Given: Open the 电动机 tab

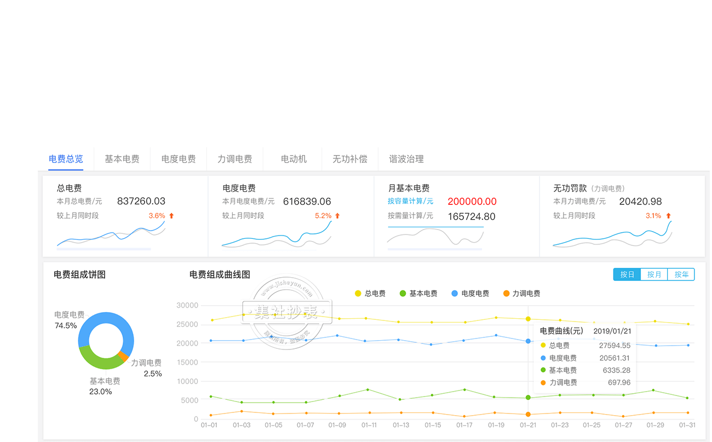Looking at the screenshot, I should click(294, 159).
